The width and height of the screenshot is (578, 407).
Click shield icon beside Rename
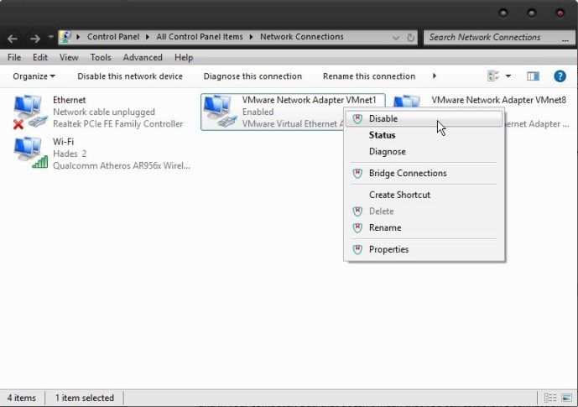point(357,227)
